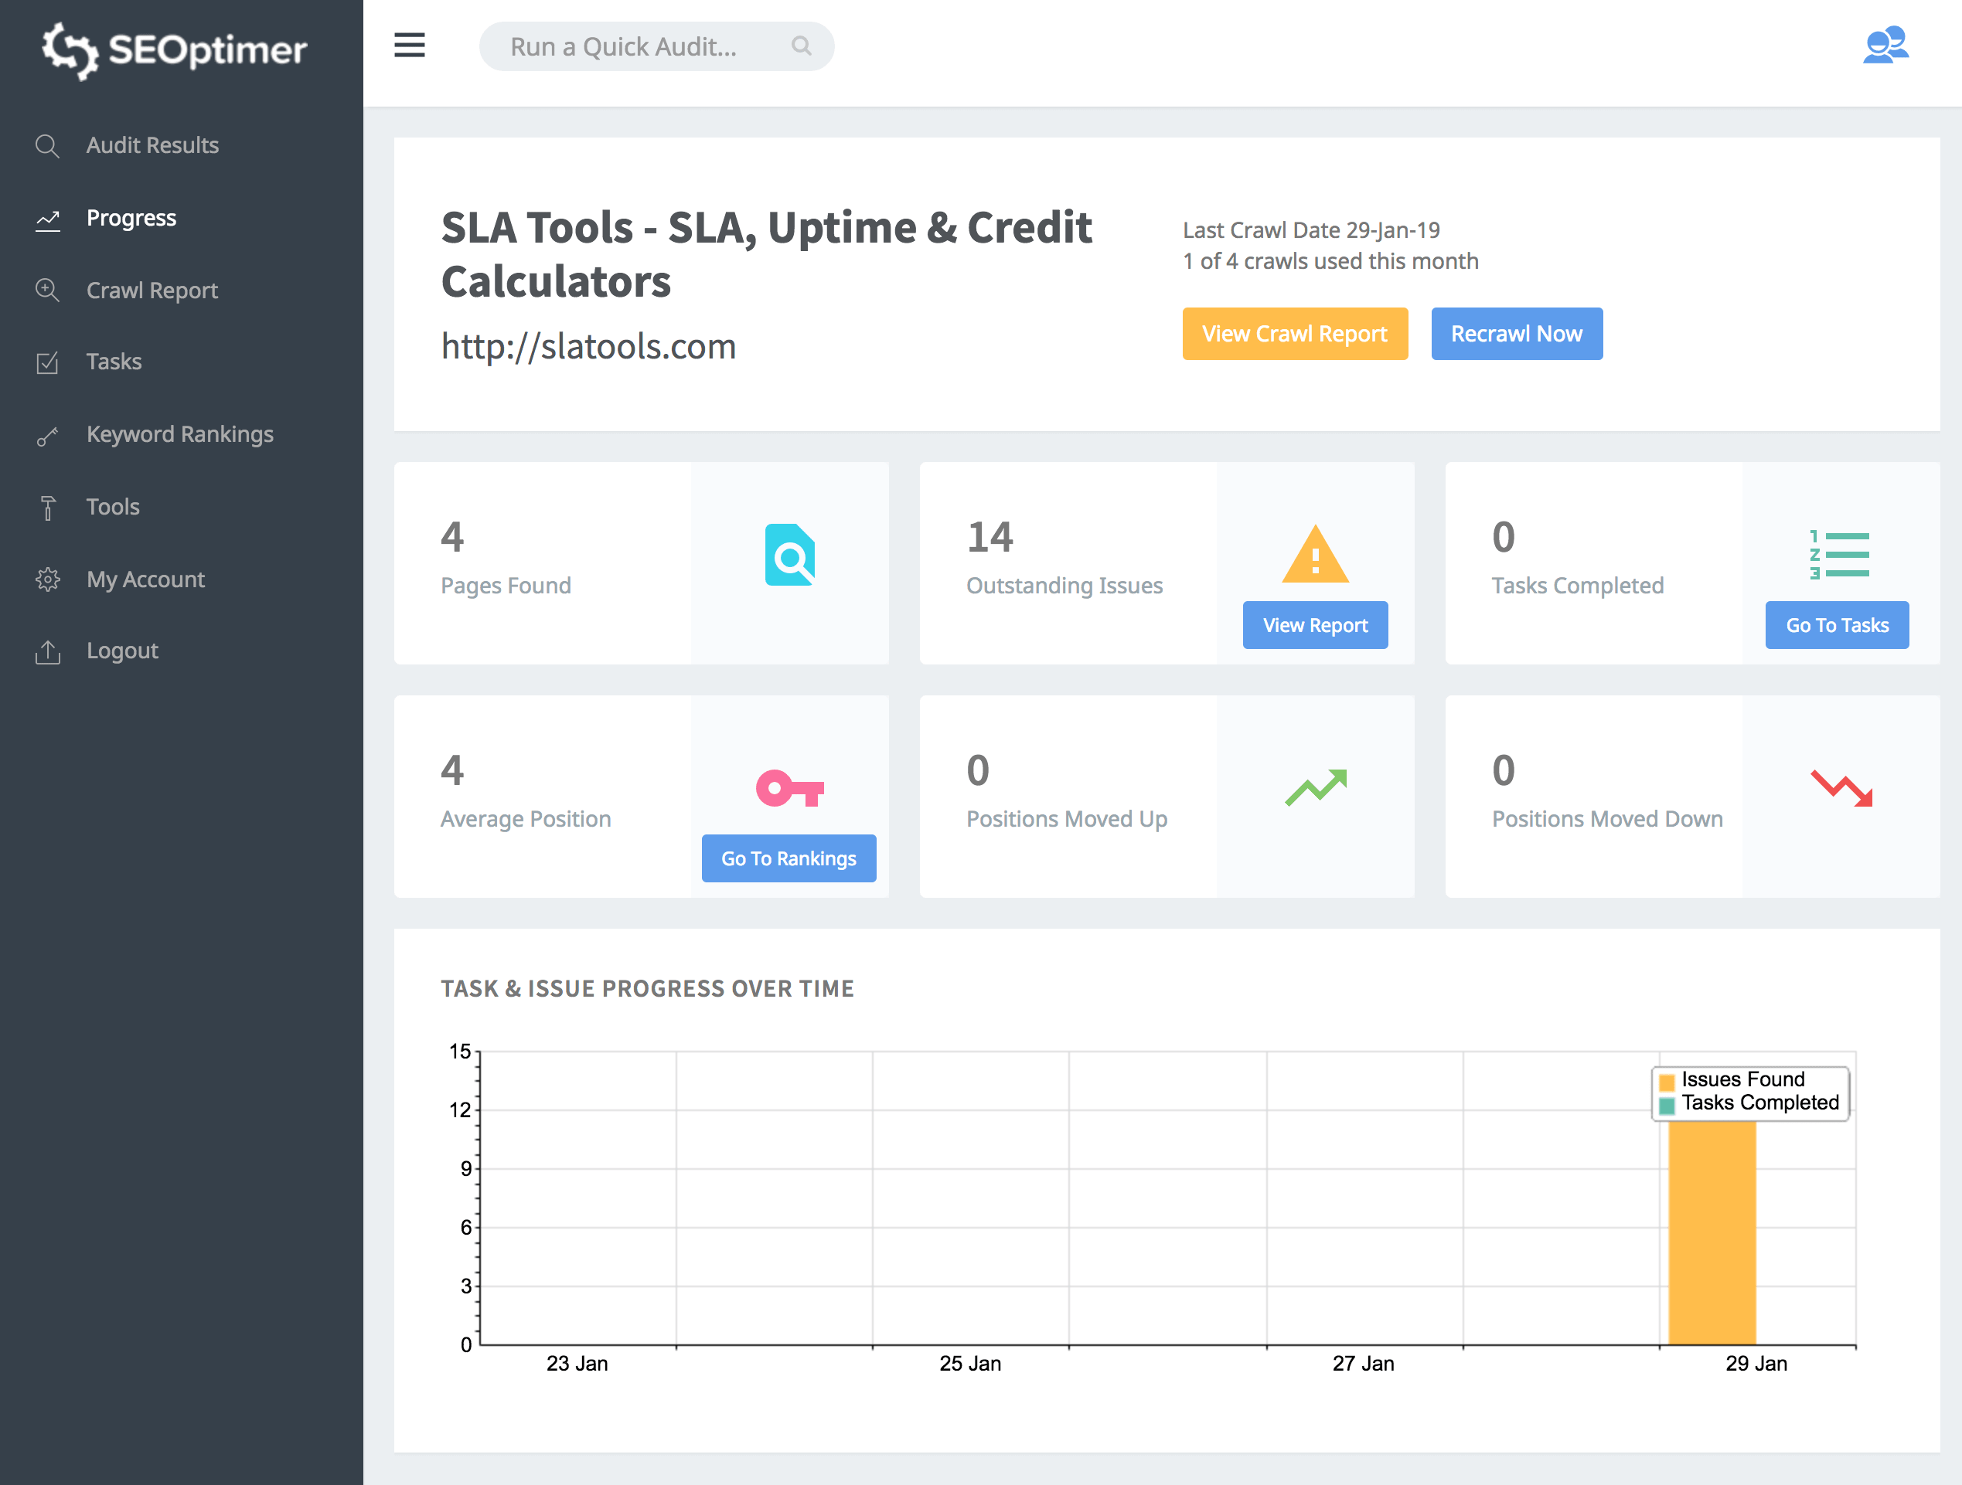Open the hamburger menu toggle
1962x1485 pixels.
coord(409,46)
